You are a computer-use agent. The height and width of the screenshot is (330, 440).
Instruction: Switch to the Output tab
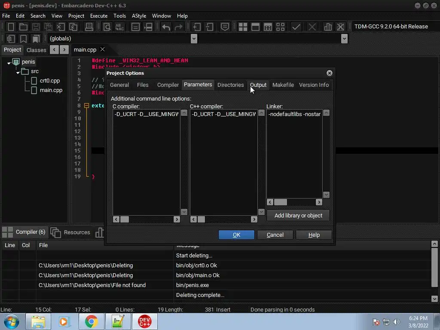pyautogui.click(x=258, y=85)
